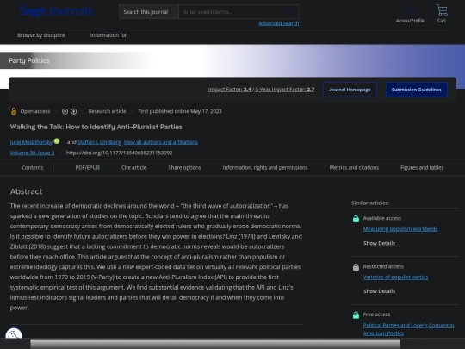Click the Abstract heading

[x=26, y=191]
